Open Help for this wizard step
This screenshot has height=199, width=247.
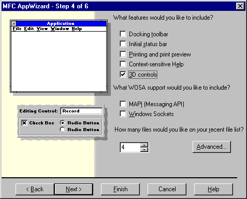[x=213, y=189]
